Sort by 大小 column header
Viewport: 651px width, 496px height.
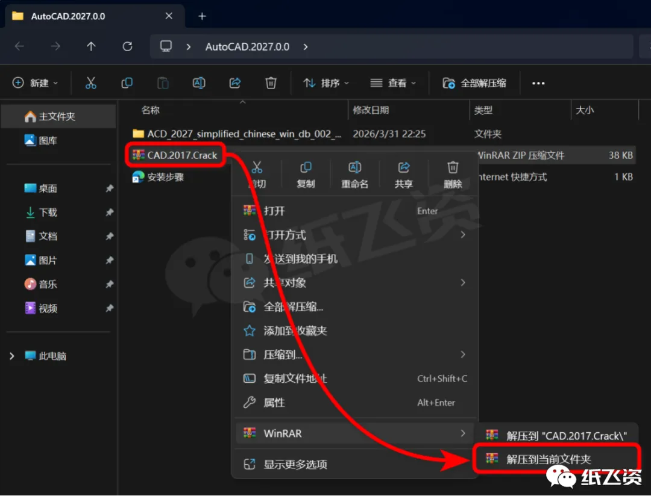click(x=585, y=110)
